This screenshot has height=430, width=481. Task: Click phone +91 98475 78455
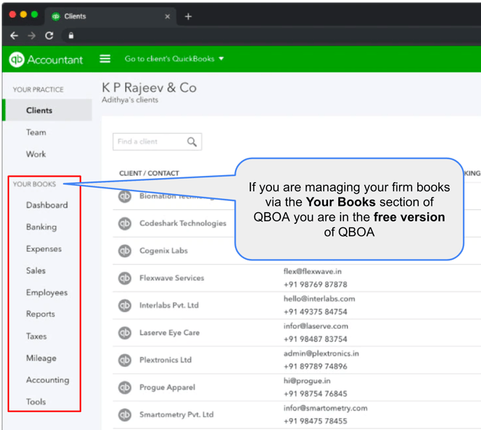tap(315, 421)
